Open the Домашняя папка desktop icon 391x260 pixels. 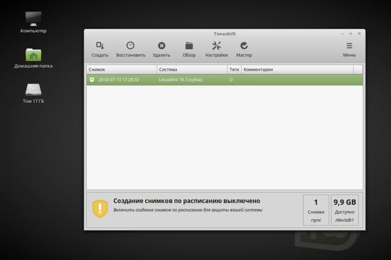[x=34, y=58]
